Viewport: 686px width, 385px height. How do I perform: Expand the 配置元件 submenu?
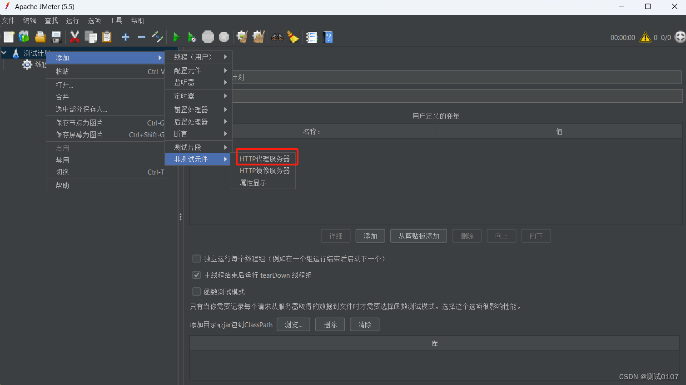199,70
